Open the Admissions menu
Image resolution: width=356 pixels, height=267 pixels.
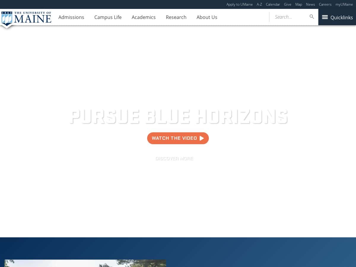point(71,17)
